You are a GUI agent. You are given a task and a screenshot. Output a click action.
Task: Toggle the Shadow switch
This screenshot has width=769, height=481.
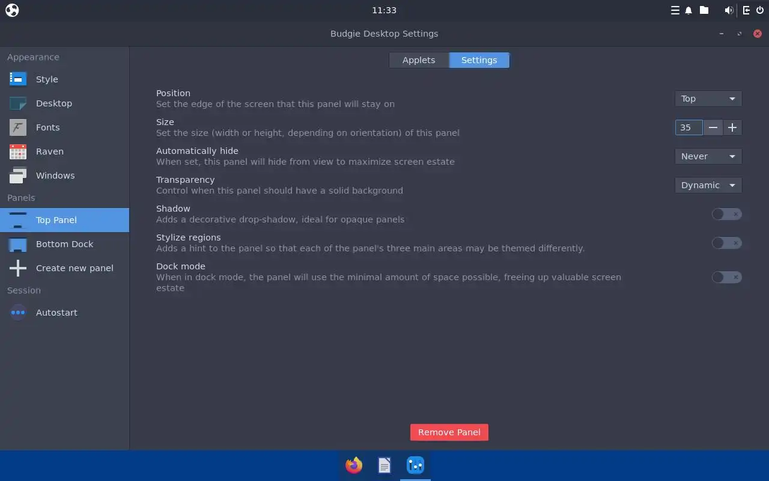[x=726, y=214]
